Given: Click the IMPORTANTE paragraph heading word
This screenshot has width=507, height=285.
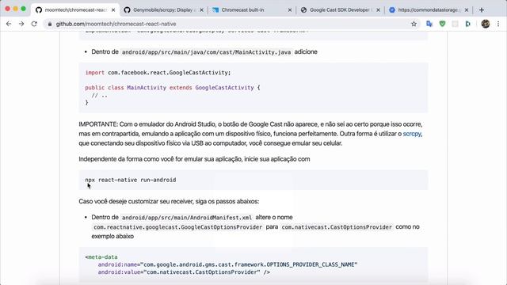Looking at the screenshot, I should point(98,124).
